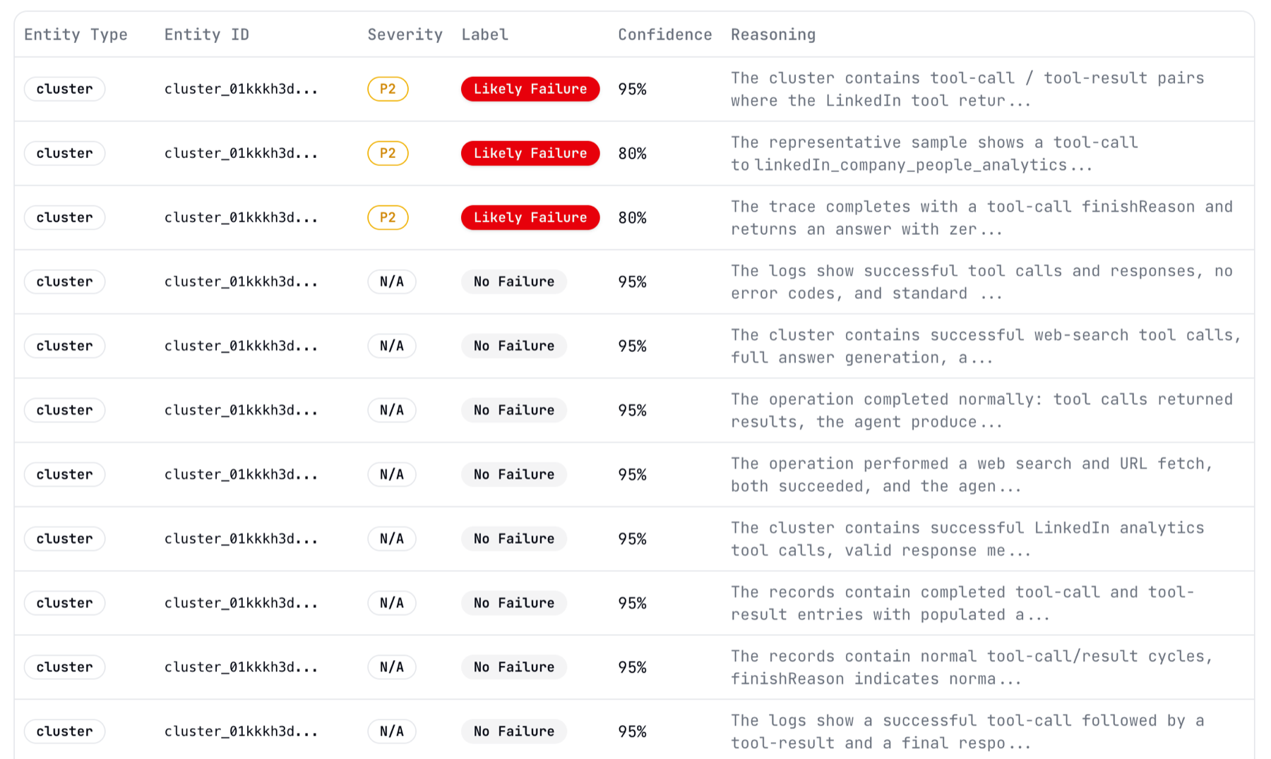The image size is (1271, 759).
Task: Click cluster badge in "web search and URL fetch" row
Action: pos(64,474)
